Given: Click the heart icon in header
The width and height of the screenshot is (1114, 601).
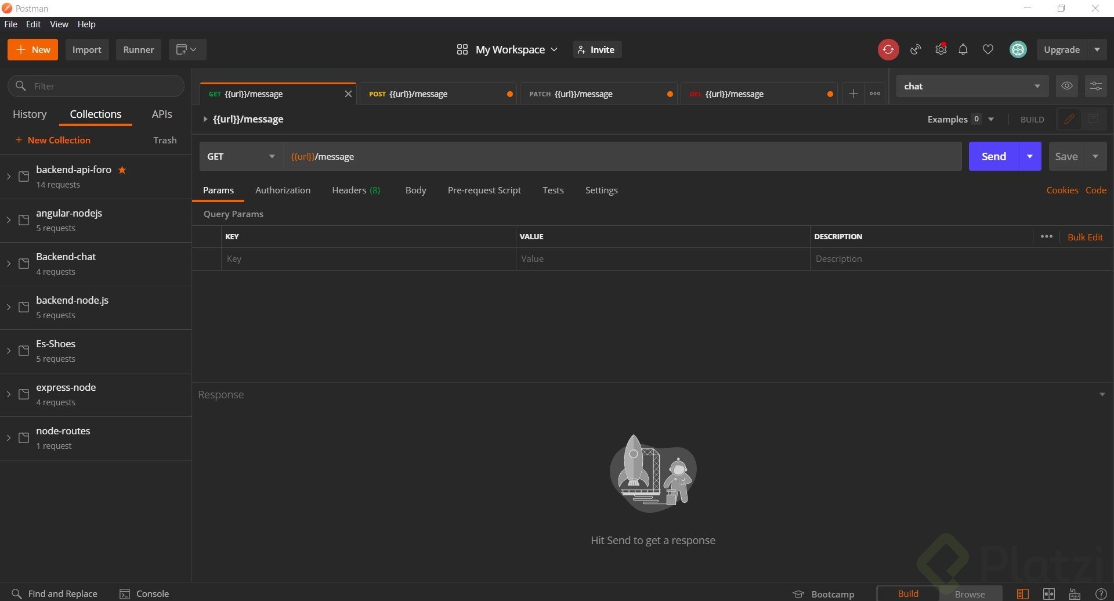Looking at the screenshot, I should (988, 50).
